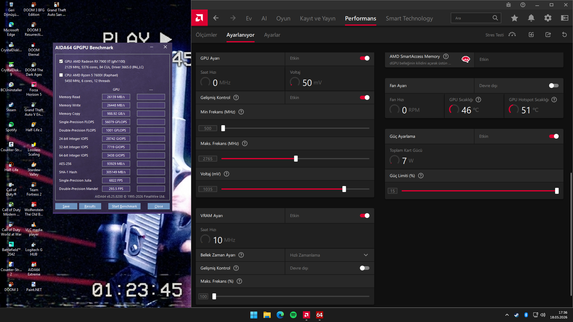Uncheck GPU AMD Radeon RX 7900 XT checkbox

click(x=61, y=61)
